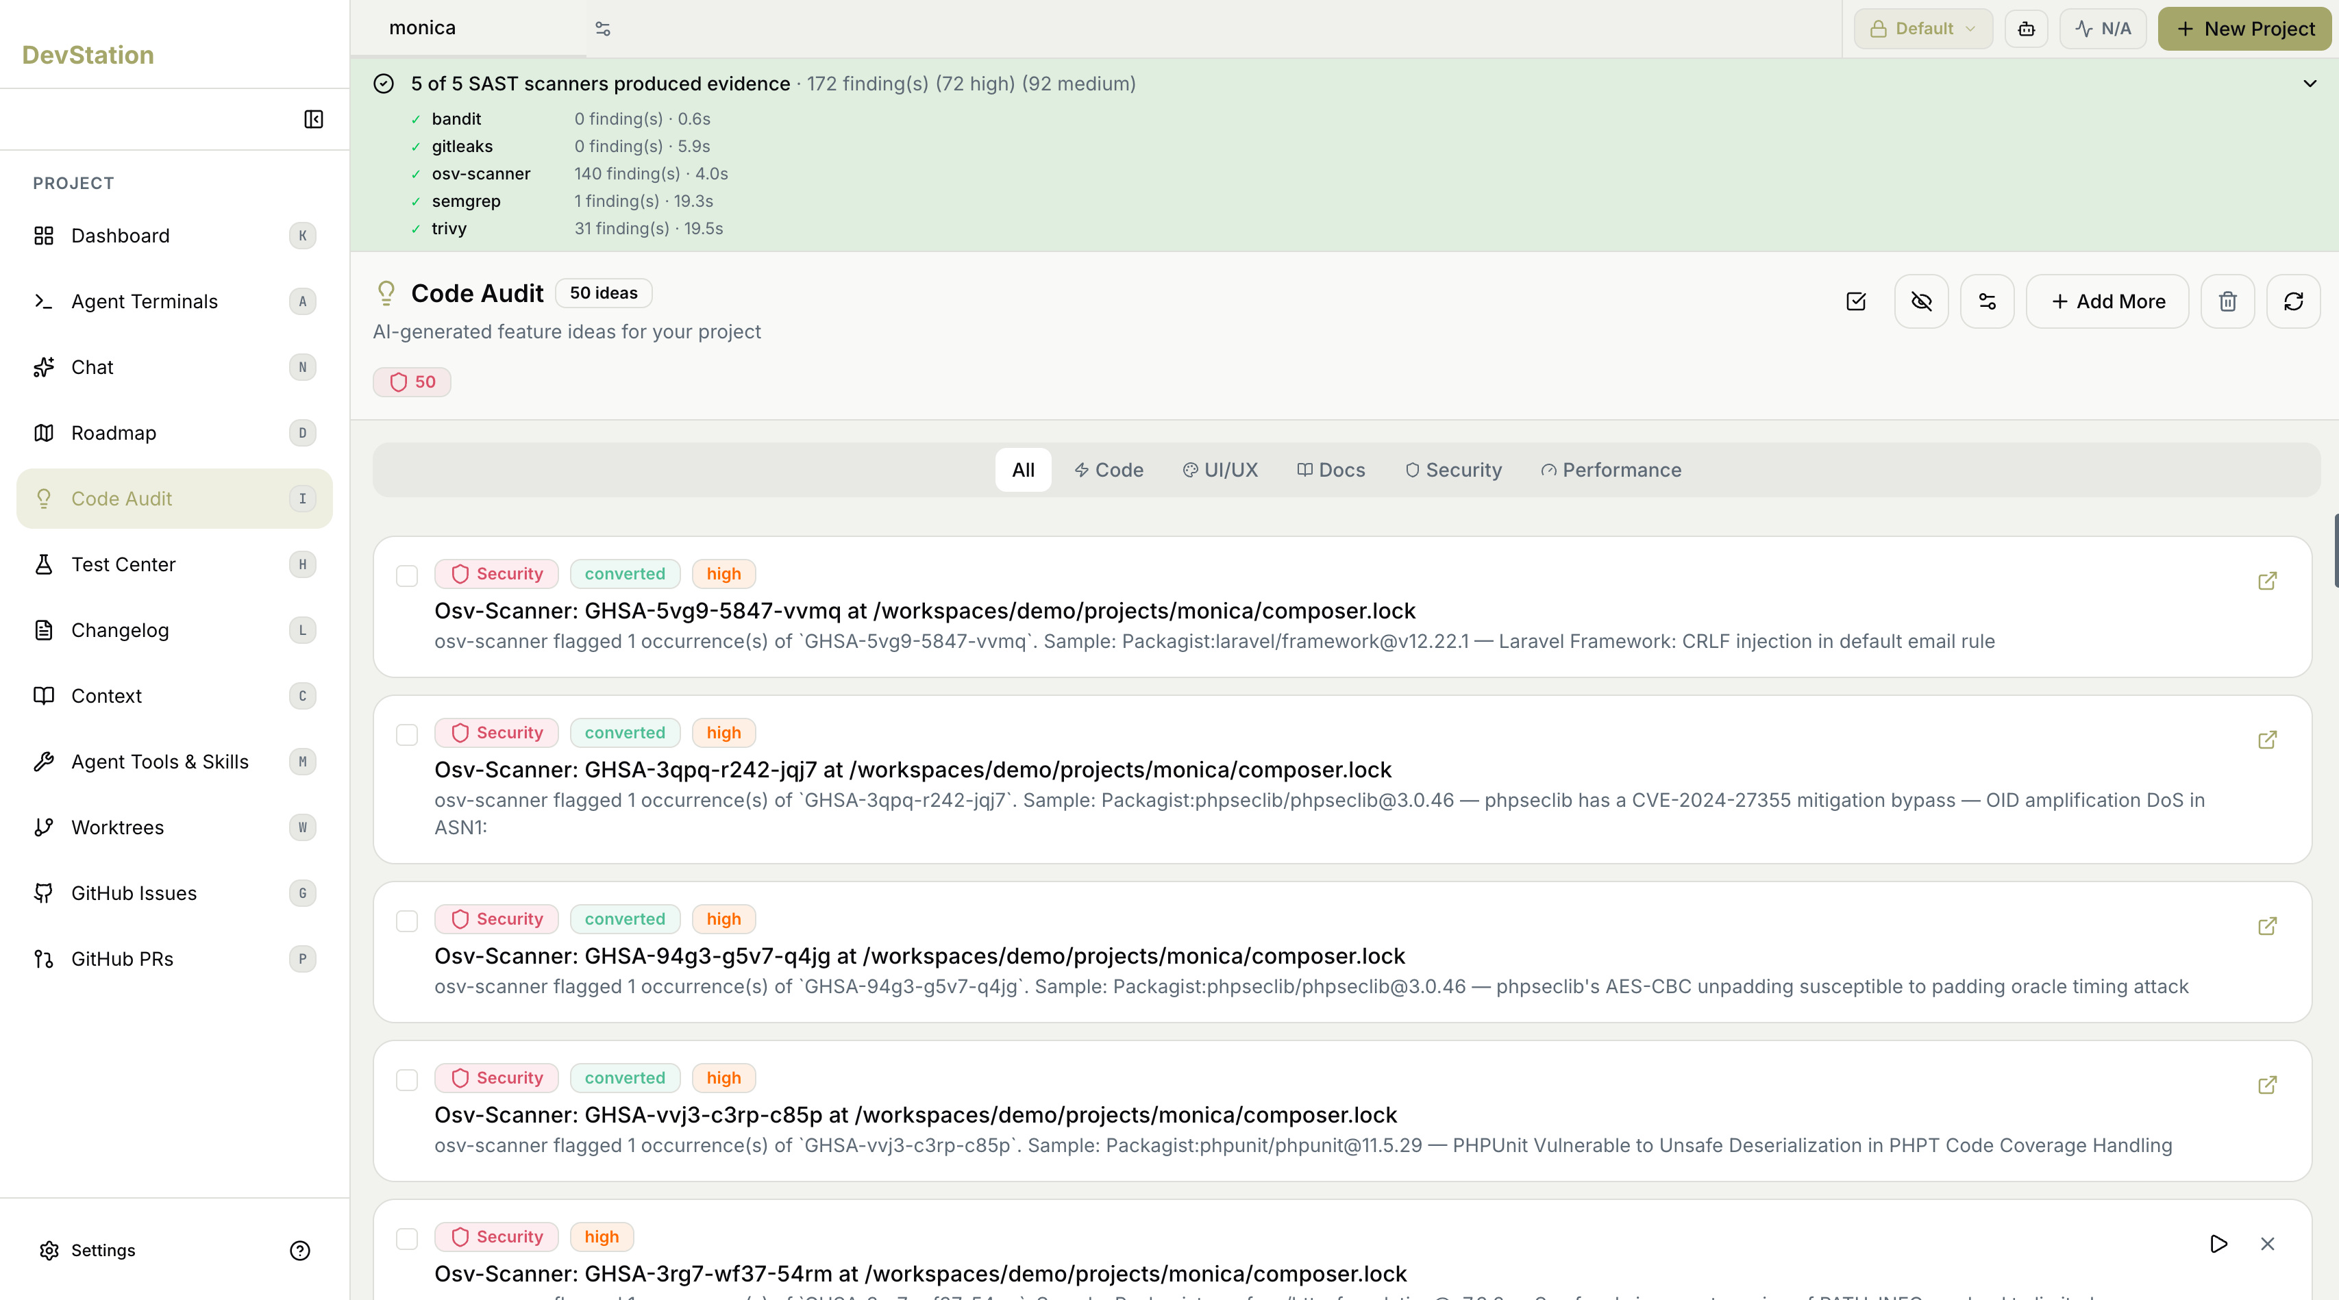The image size is (2339, 1300).
Task: Open Worktrees page
Action: (x=174, y=828)
